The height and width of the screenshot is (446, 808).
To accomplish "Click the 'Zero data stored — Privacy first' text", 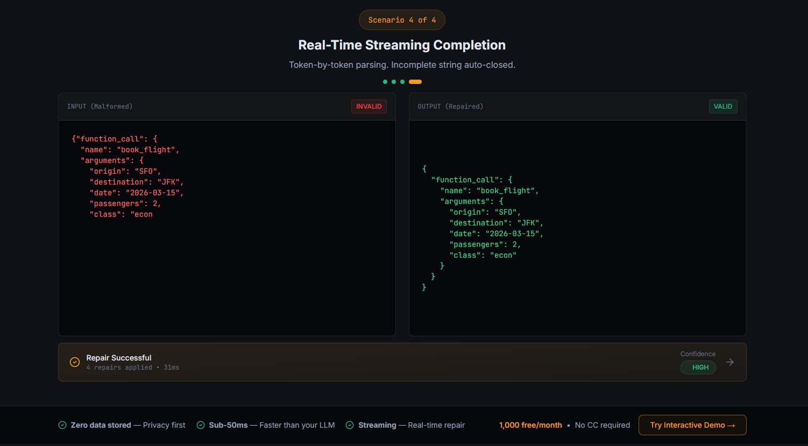I will (128, 425).
